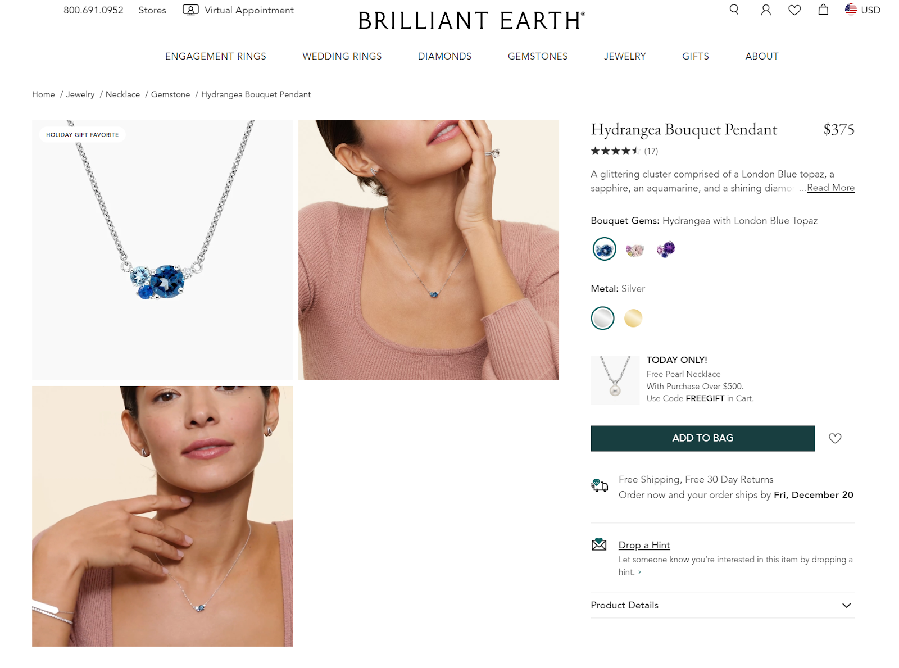
Task: Click the ADD TO BAG button
Action: [702, 438]
